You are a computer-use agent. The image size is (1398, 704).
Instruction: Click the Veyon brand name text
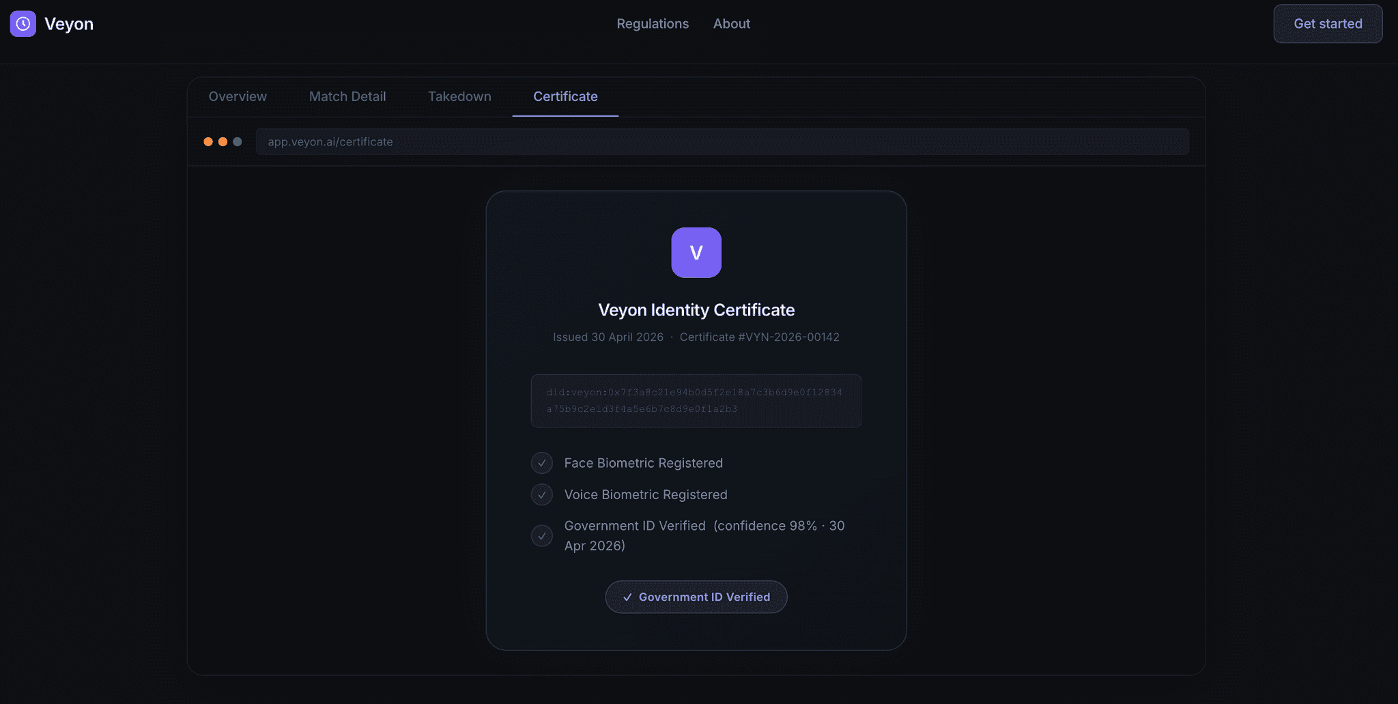tap(69, 24)
